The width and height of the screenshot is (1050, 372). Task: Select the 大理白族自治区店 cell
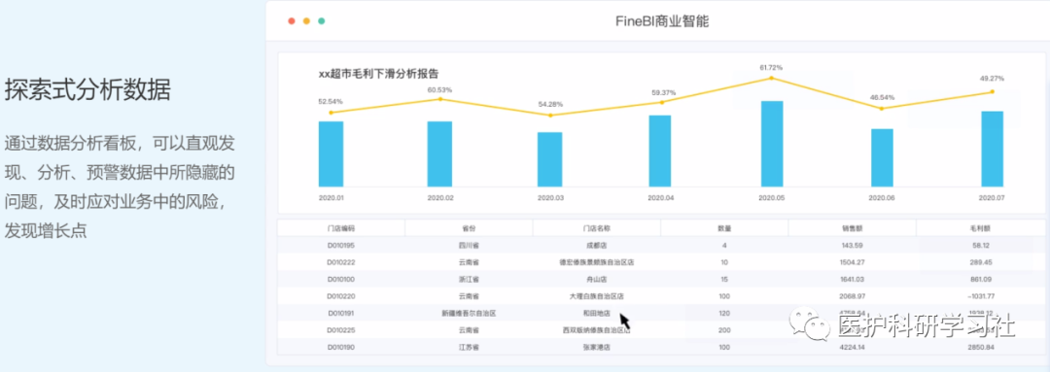click(x=596, y=295)
